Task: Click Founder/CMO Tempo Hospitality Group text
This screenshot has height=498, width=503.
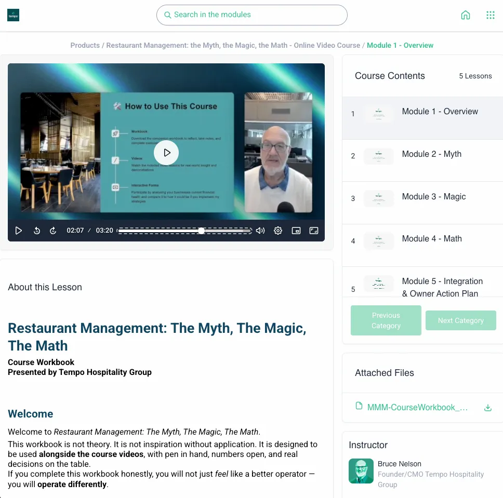Action: tap(430, 479)
